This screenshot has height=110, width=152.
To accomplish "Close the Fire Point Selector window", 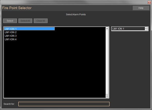I will point(149,2).
